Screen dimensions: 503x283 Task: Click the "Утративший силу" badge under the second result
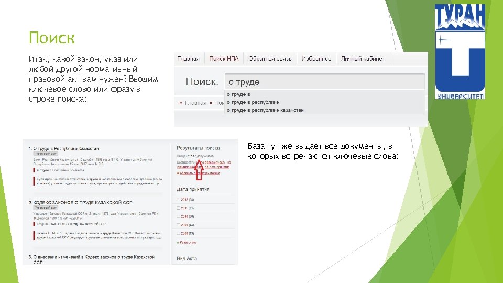pos(46,208)
